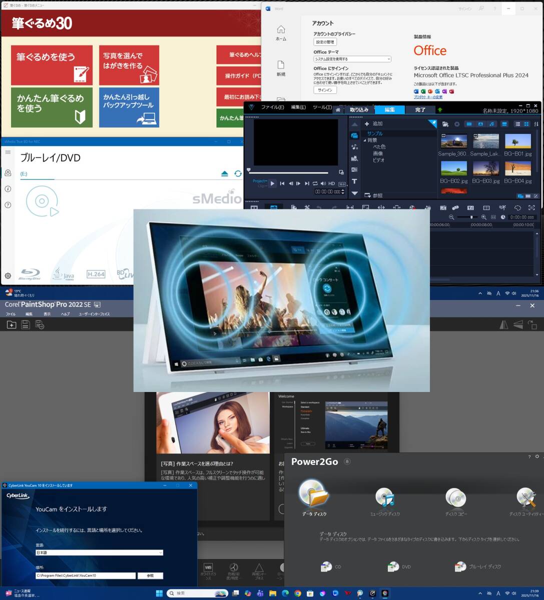Launch かんたん筆ぐるめを使う green tile

click(52, 107)
